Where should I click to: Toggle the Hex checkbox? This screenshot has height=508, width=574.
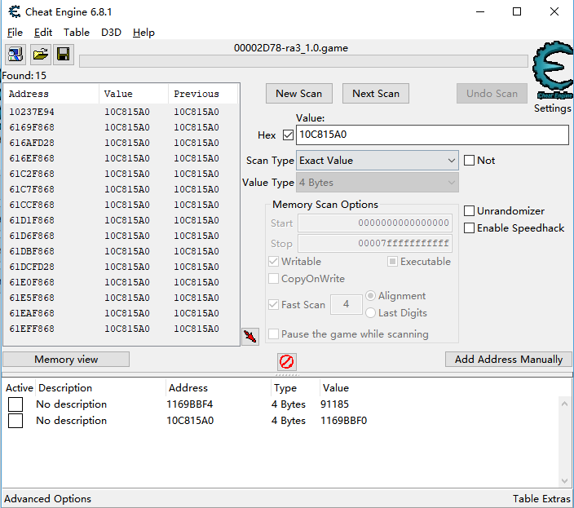(x=288, y=135)
